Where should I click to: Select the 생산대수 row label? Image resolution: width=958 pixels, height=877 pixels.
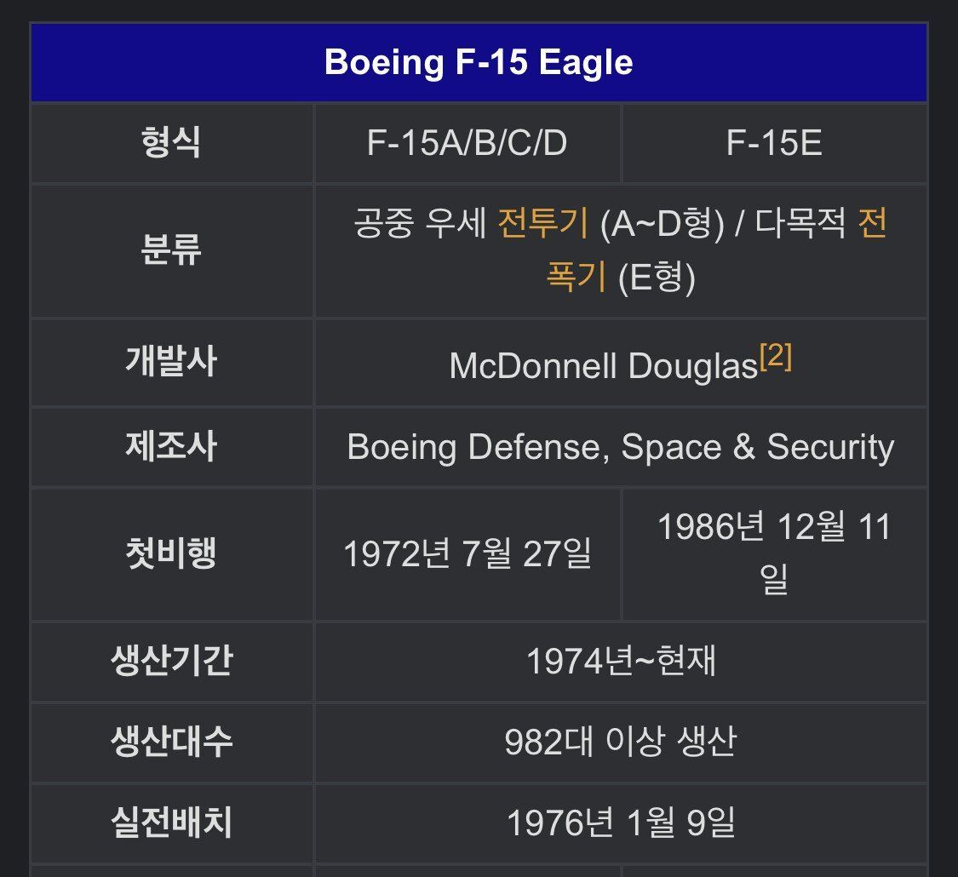tap(171, 742)
